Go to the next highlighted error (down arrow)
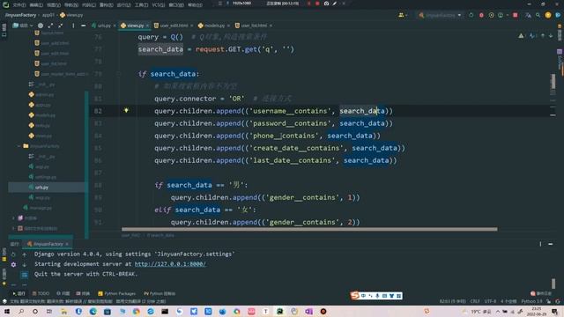564x317 pixels. (551, 35)
